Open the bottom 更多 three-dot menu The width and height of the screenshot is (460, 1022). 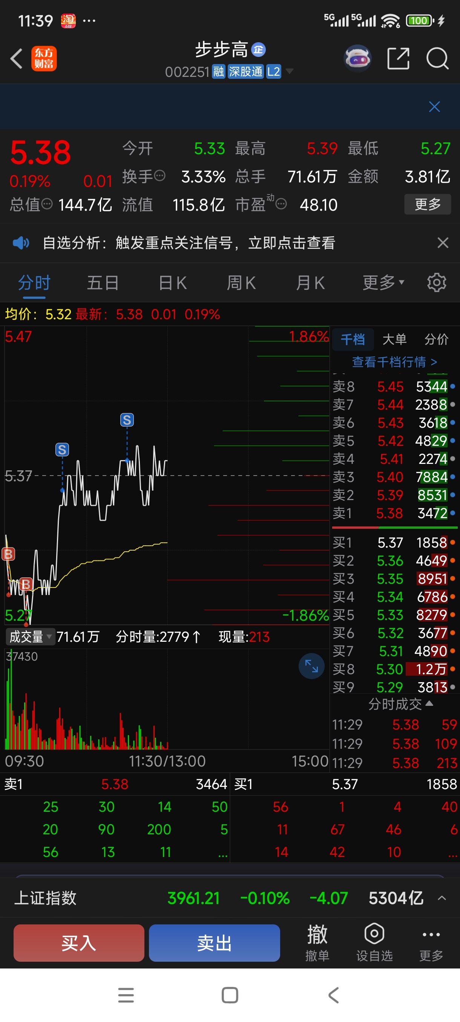tap(431, 942)
